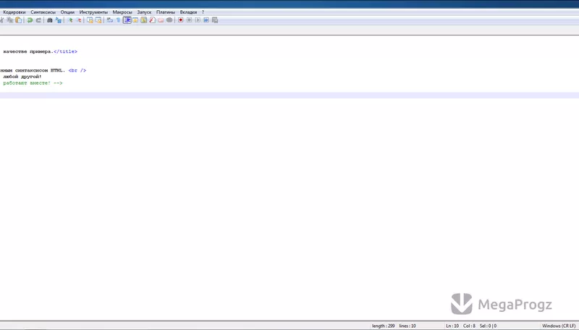Open the user-defined language dialog icon
The image size is (579, 330).
coord(135,20)
